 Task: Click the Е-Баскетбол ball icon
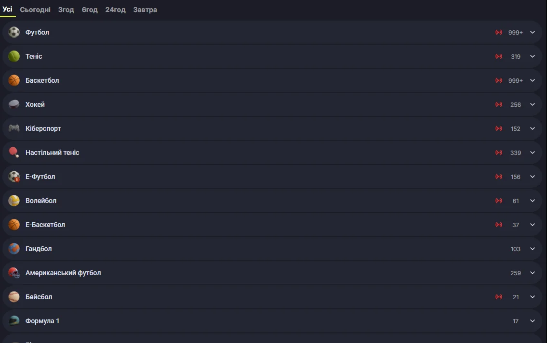click(x=14, y=225)
